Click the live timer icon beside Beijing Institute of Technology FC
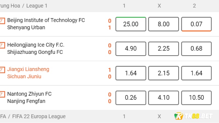This screenshot has height=123, width=219. pos(2,21)
